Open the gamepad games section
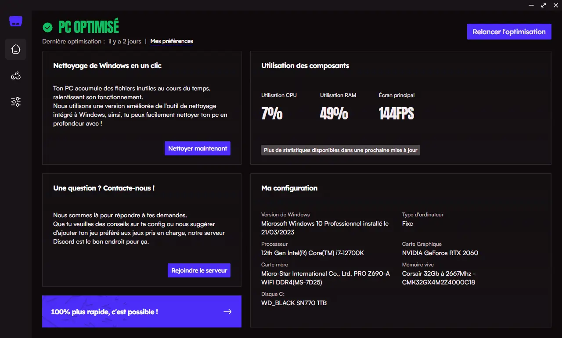 point(16,76)
